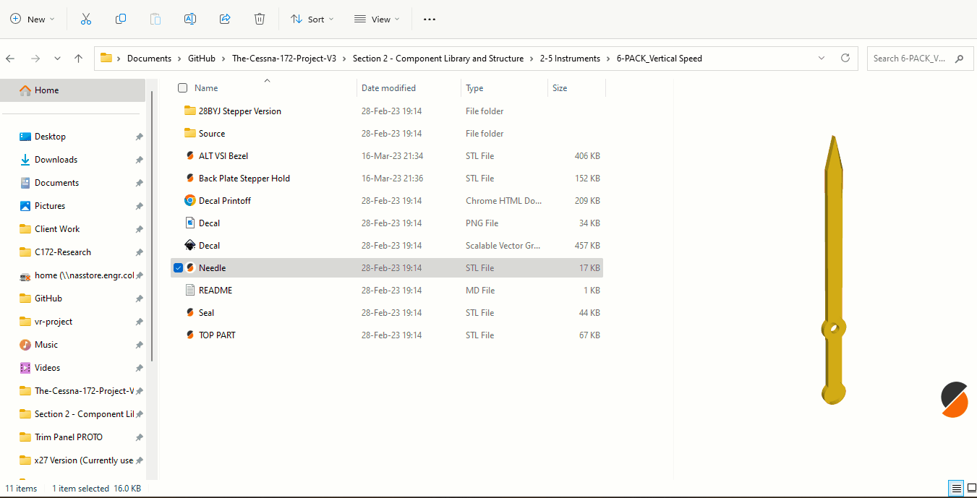Sort files by Date modified column

[x=388, y=88]
